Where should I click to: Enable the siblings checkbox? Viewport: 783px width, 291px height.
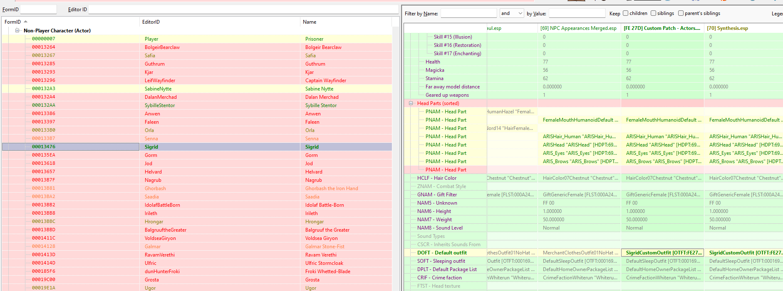click(653, 13)
